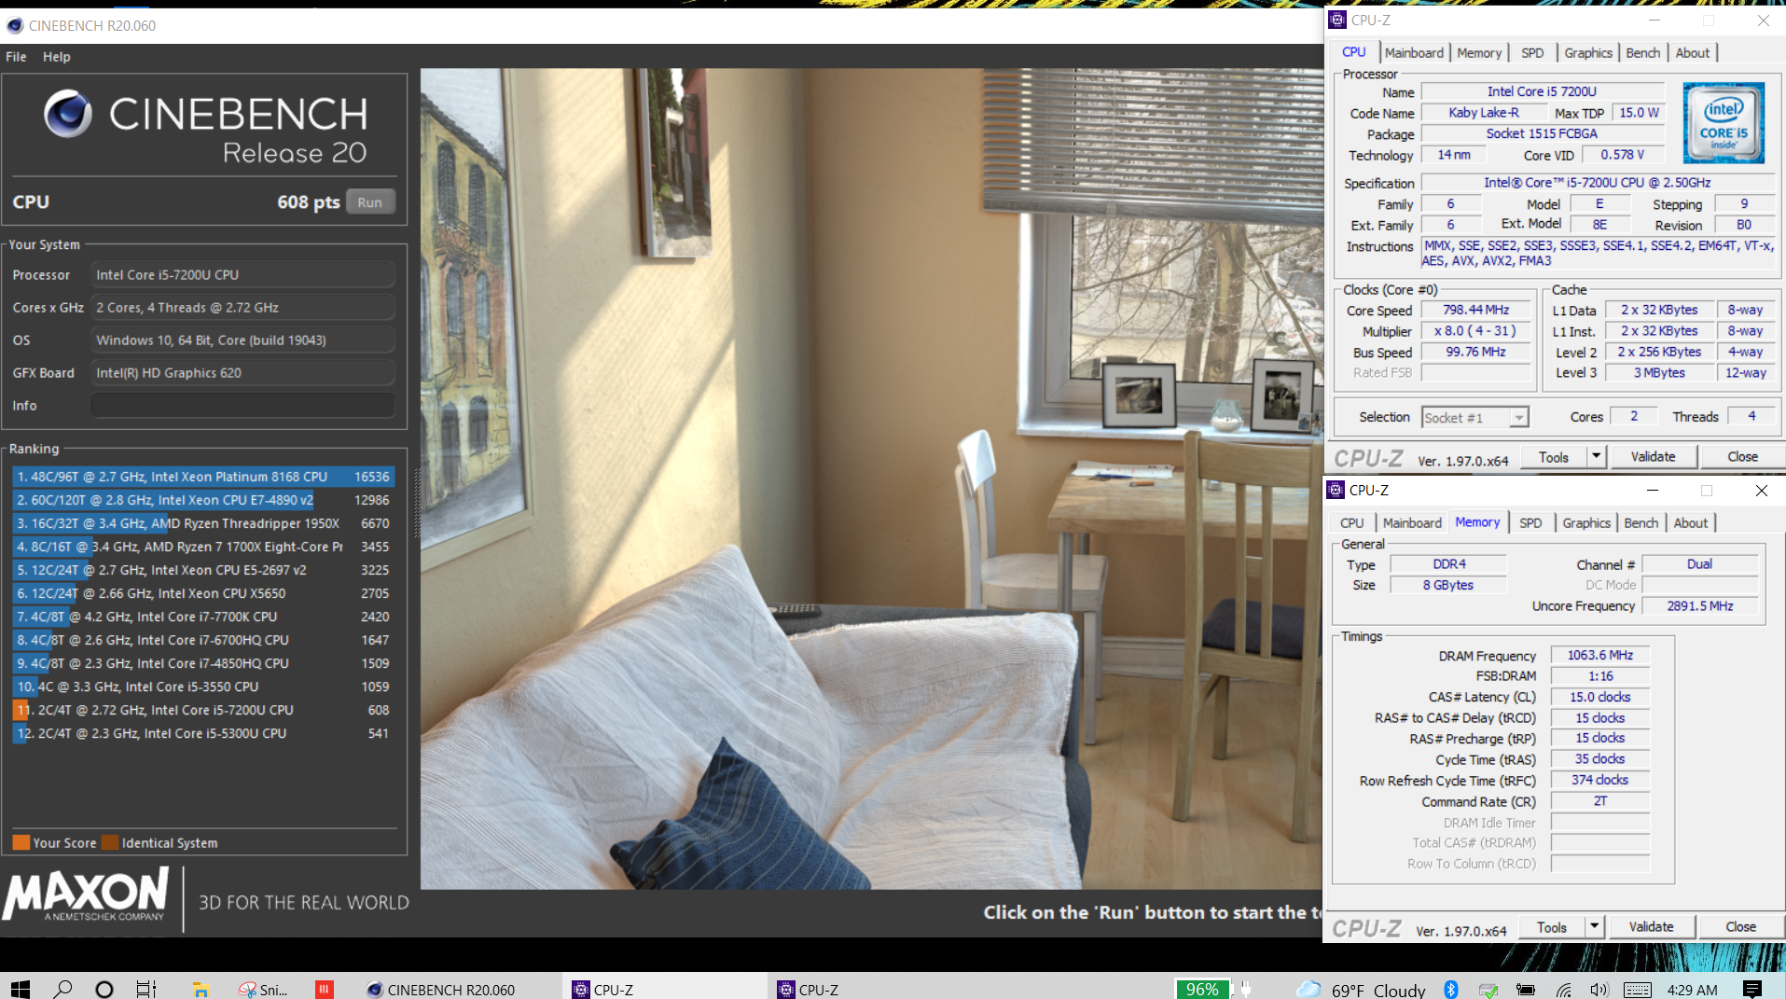
Task: Click Close button in lower CPU-Z window
Action: [x=1740, y=927]
